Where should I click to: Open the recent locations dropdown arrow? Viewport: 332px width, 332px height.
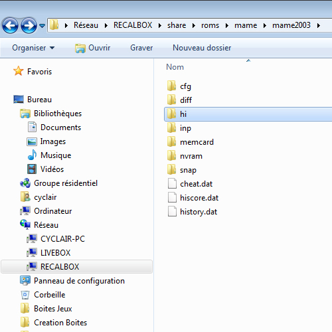click(42, 26)
